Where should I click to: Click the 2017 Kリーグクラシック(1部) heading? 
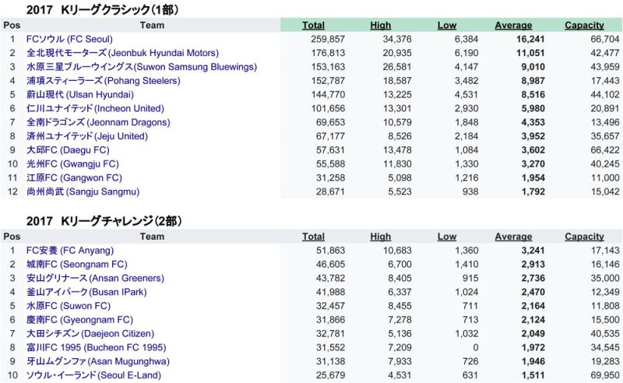(103, 9)
